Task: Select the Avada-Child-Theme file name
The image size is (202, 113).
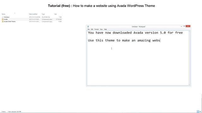Action: click(x=10, y=22)
